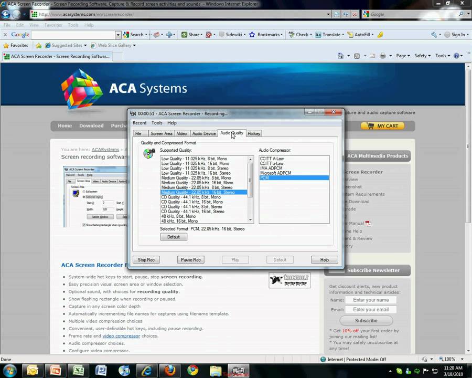
Task: Switch to the Screen Area tab
Action: (x=162, y=133)
